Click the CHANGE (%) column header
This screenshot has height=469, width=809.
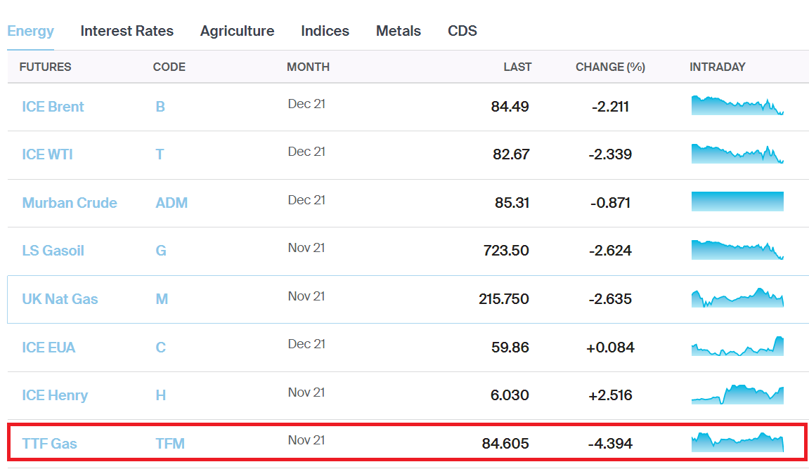coord(609,67)
